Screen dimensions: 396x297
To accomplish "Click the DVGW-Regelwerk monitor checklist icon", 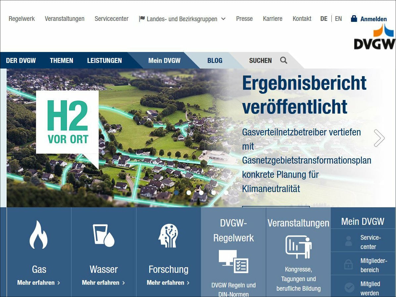I will 234,261.
